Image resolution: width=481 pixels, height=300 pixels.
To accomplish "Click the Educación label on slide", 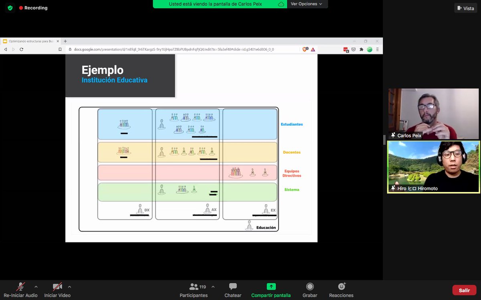I will (x=266, y=228).
